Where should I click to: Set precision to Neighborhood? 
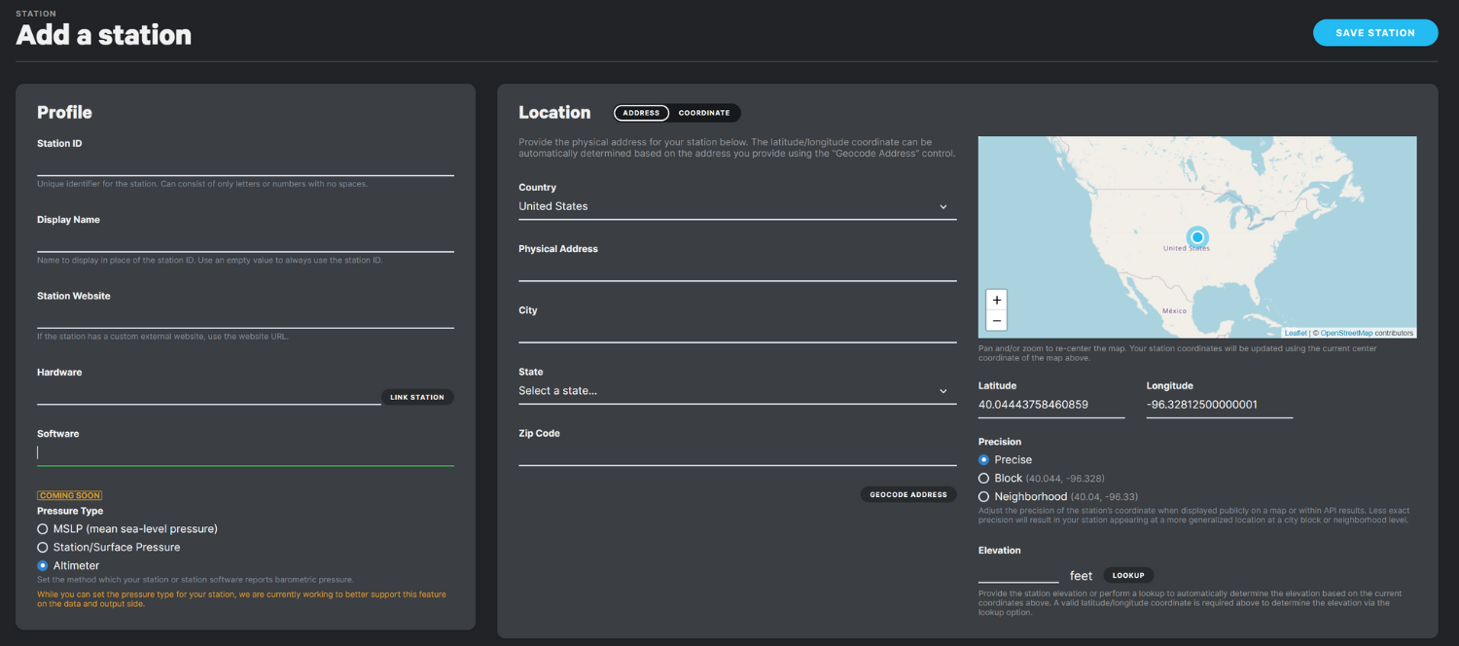click(984, 497)
